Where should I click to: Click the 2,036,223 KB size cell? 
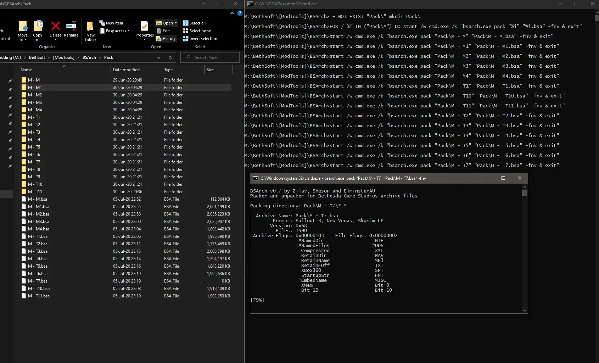click(x=218, y=214)
